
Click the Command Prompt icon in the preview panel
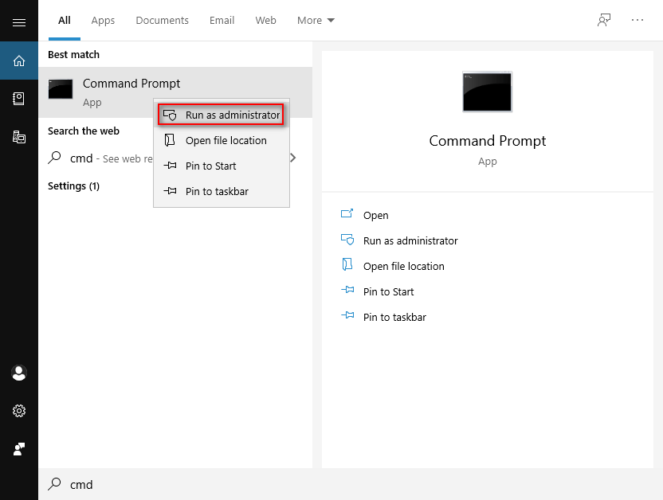tap(487, 92)
